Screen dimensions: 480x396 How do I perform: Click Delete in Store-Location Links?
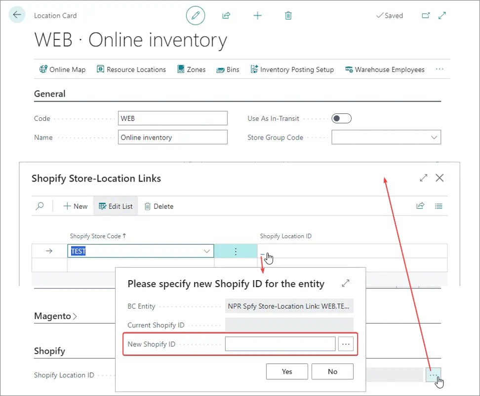[159, 206]
